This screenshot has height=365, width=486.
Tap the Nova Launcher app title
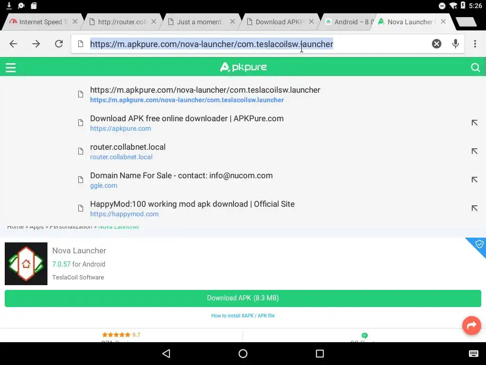coord(79,250)
